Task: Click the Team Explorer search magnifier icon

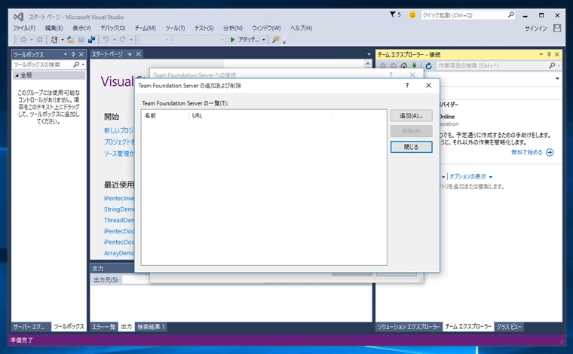Action: (552, 66)
